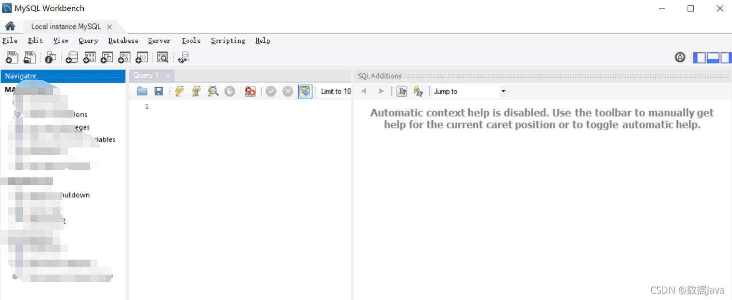Create a new stored procedure icon

[124, 57]
